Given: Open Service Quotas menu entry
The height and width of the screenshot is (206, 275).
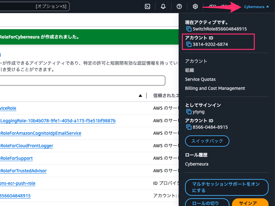Looking at the screenshot, I should point(200,79).
